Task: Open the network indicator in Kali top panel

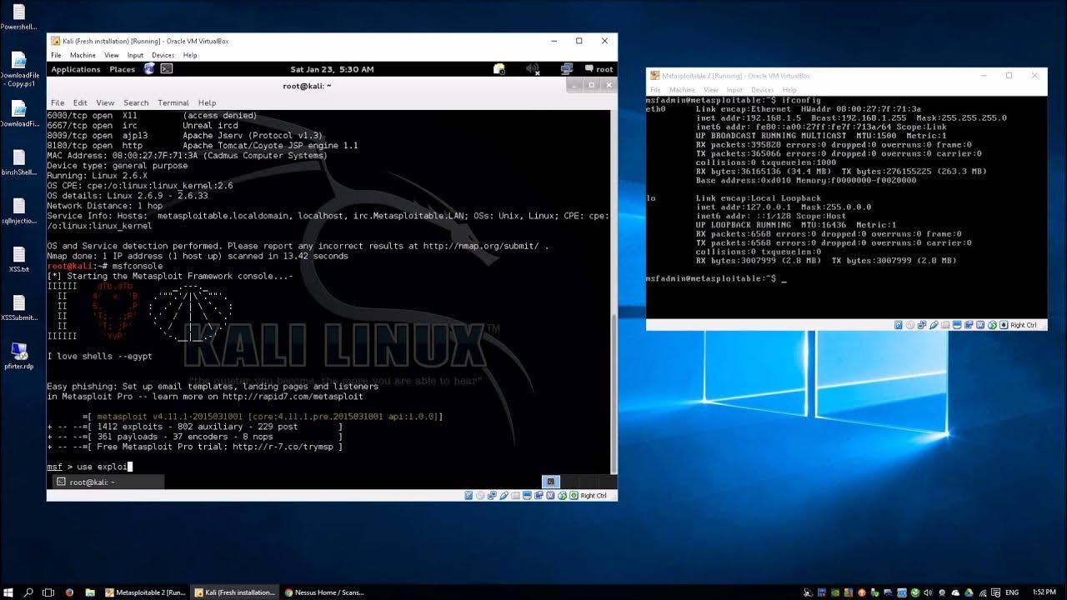Action: pos(567,69)
